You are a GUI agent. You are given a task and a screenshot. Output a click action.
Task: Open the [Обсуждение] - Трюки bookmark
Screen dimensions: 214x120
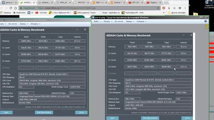(85, 13)
